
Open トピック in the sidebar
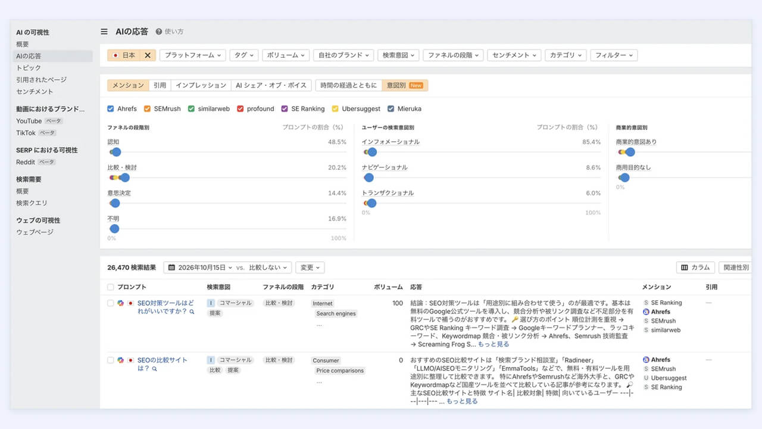tap(29, 68)
